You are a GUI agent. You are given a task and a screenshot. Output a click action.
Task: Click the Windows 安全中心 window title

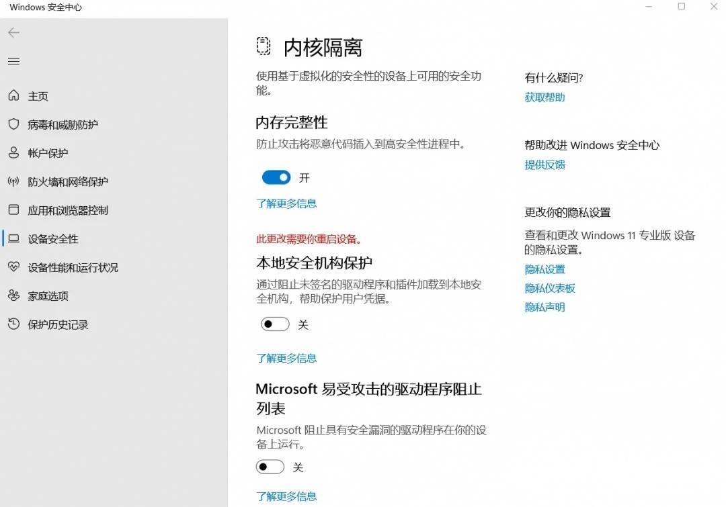tap(46, 7)
